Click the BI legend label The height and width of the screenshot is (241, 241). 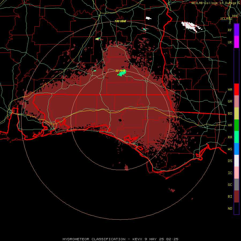[x=230, y=197]
